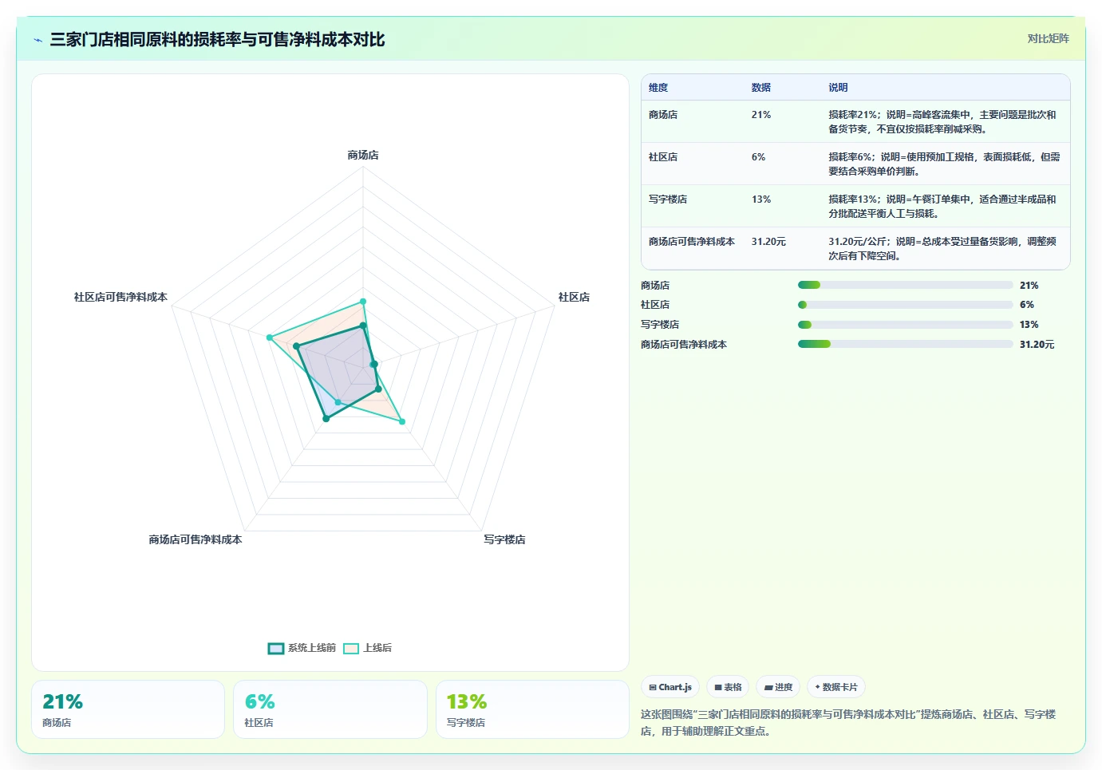Click the 维度 column header

(658, 88)
